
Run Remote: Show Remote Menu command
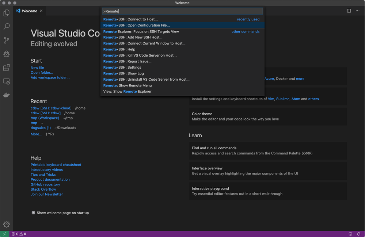tap(182, 85)
